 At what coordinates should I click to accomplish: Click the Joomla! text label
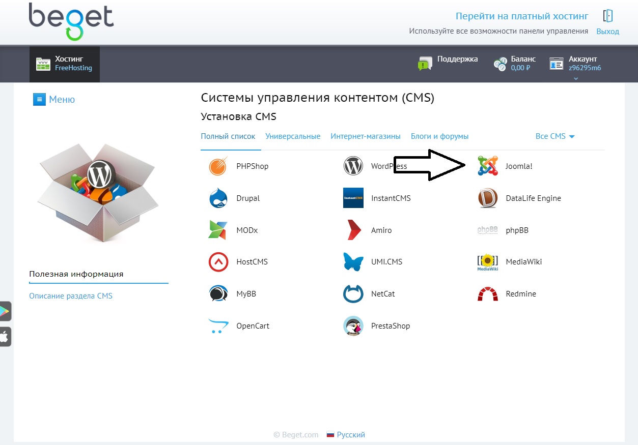(519, 166)
